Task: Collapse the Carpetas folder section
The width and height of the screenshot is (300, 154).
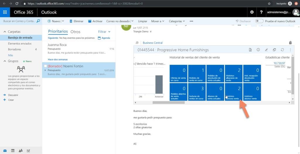Action: coord(4,32)
